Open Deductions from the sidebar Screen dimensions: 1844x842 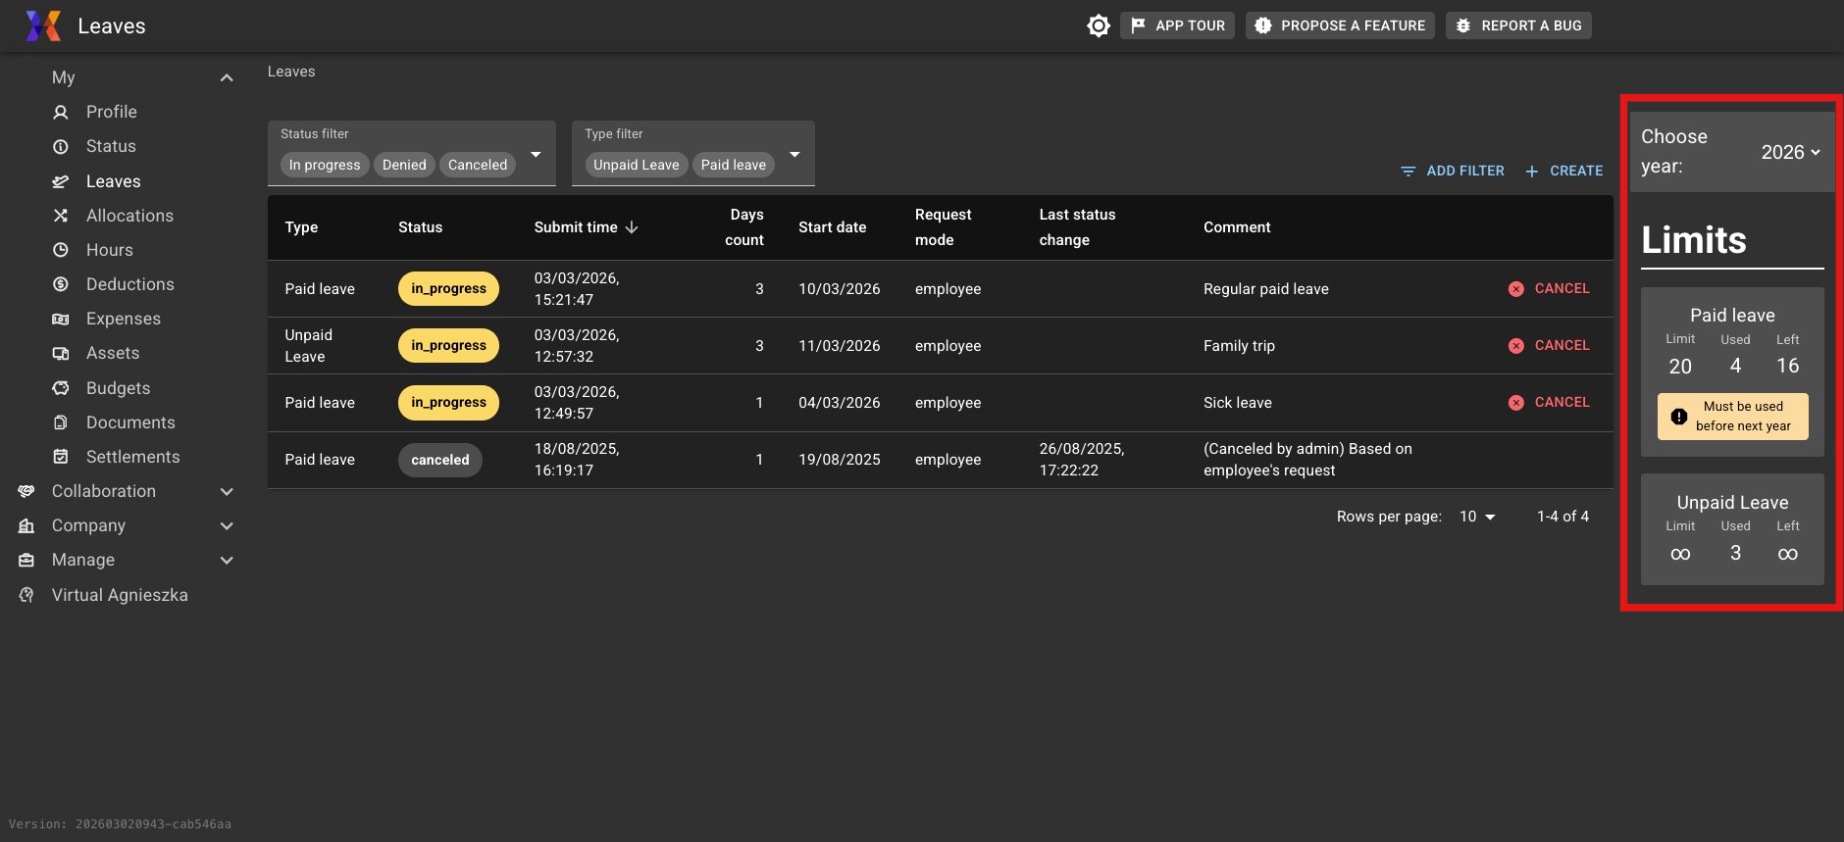(x=129, y=284)
